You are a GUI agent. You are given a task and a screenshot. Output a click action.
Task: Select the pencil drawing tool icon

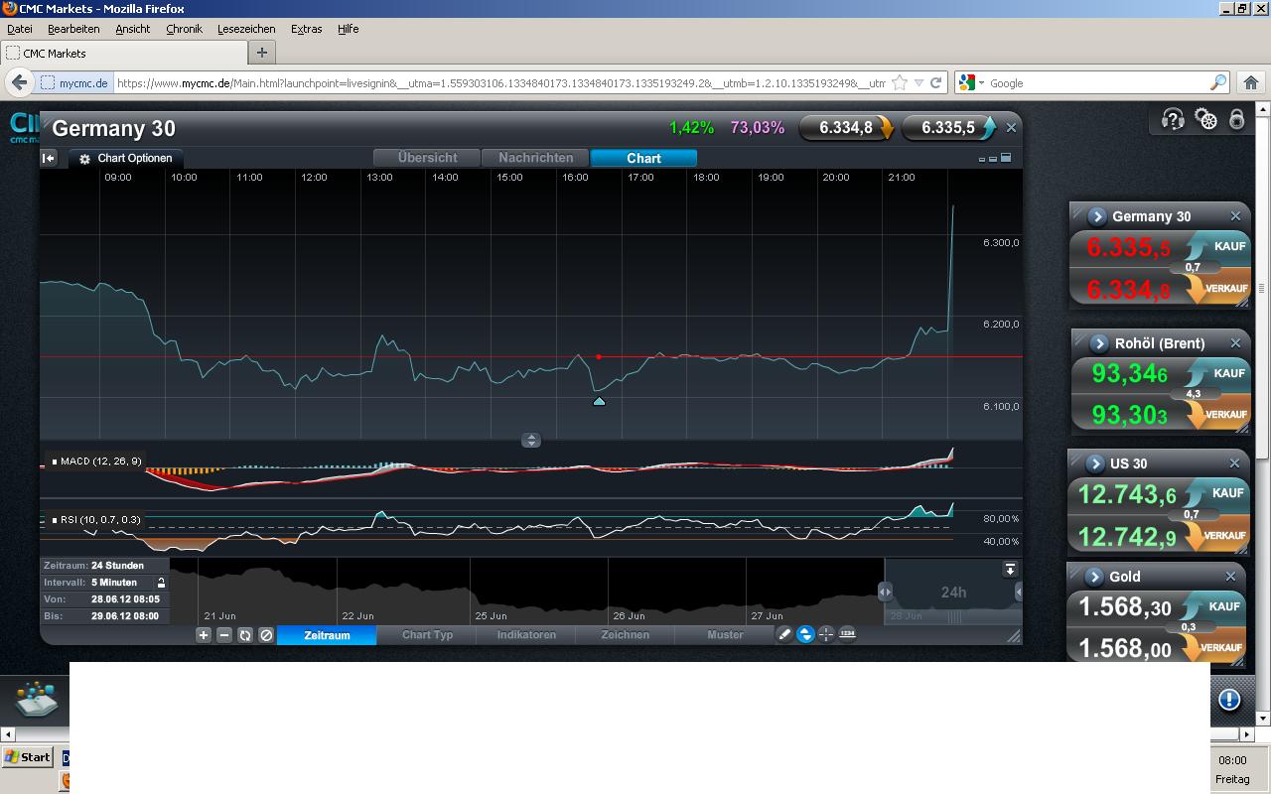[784, 634]
